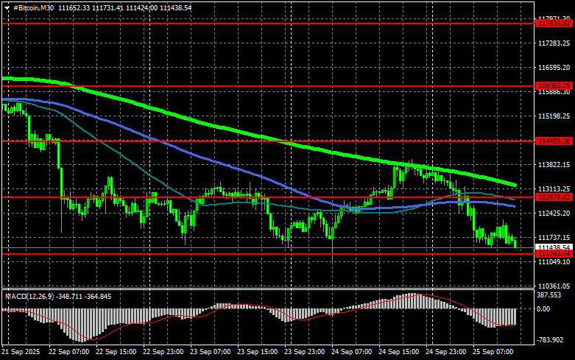
Task: Click the low value 111424.00 in header
Action: click(x=141, y=7)
